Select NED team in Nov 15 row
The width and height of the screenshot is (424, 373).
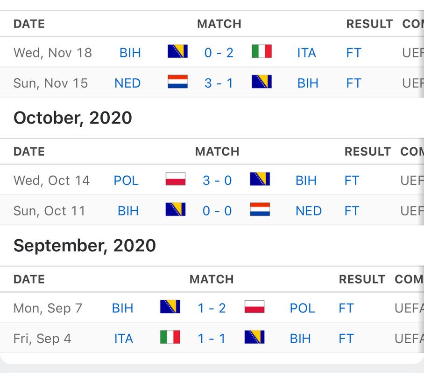tap(127, 83)
